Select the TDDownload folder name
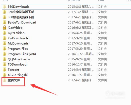This screenshot has height=105, width=131. 17,64
